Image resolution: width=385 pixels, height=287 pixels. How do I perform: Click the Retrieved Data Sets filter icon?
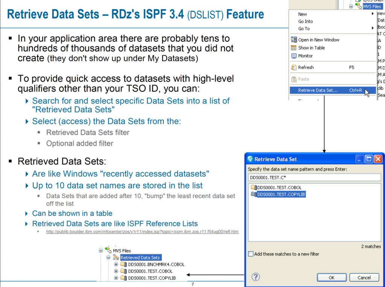coord(116,258)
